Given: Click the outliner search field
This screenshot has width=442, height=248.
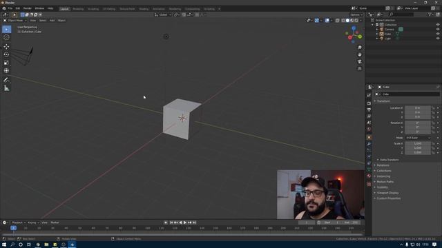Looking at the screenshot, I should (401, 14).
